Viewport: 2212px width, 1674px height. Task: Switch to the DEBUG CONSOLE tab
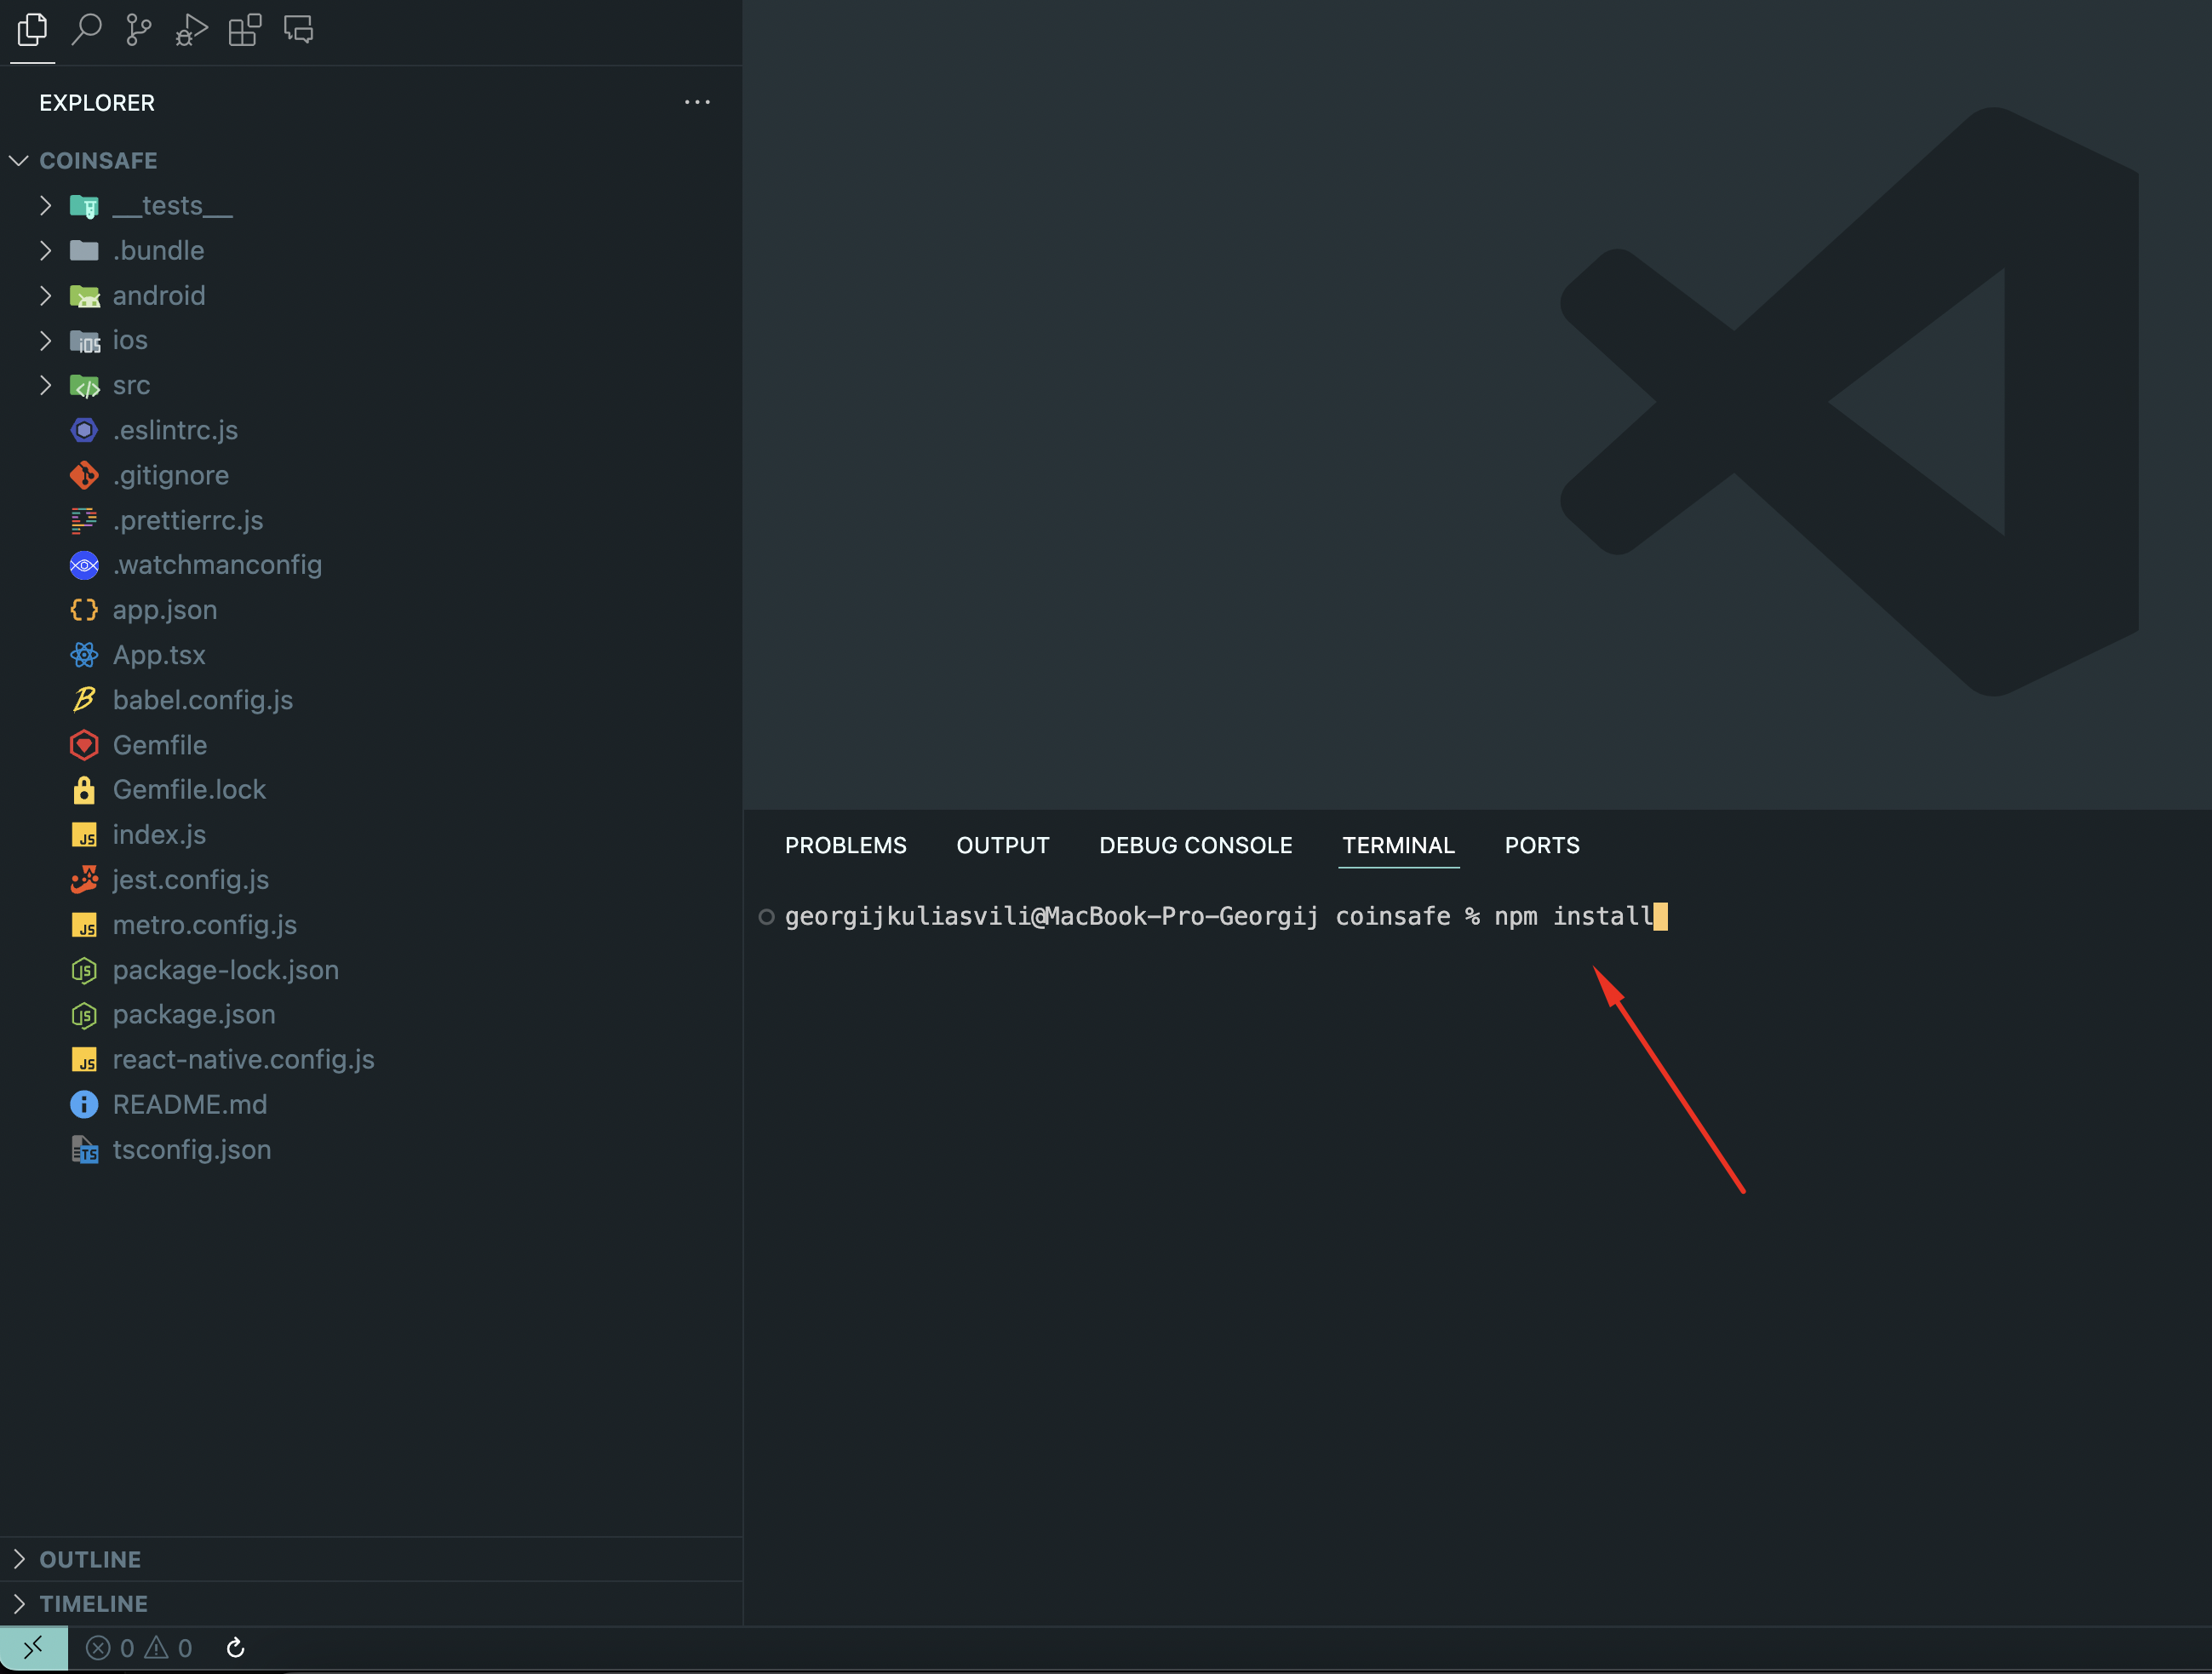[x=1195, y=846]
